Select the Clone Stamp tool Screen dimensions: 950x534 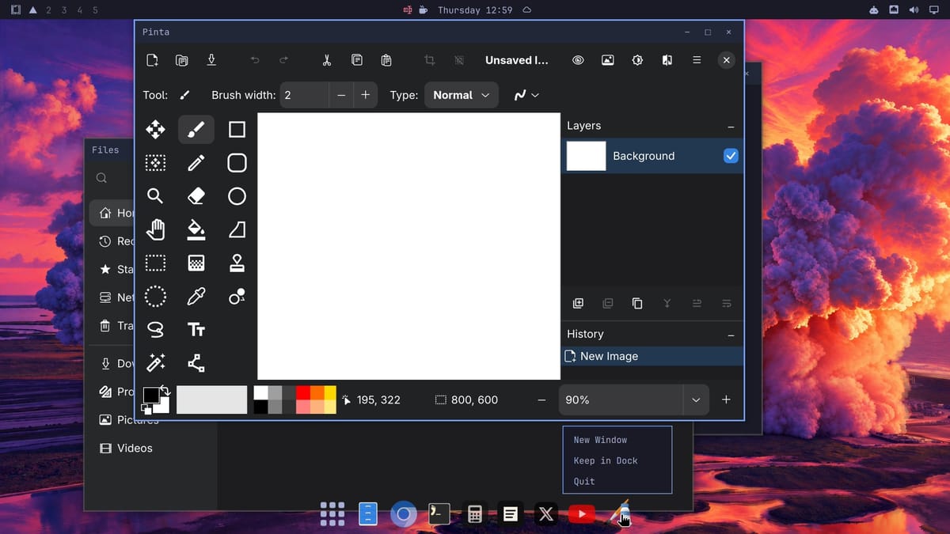click(x=237, y=263)
